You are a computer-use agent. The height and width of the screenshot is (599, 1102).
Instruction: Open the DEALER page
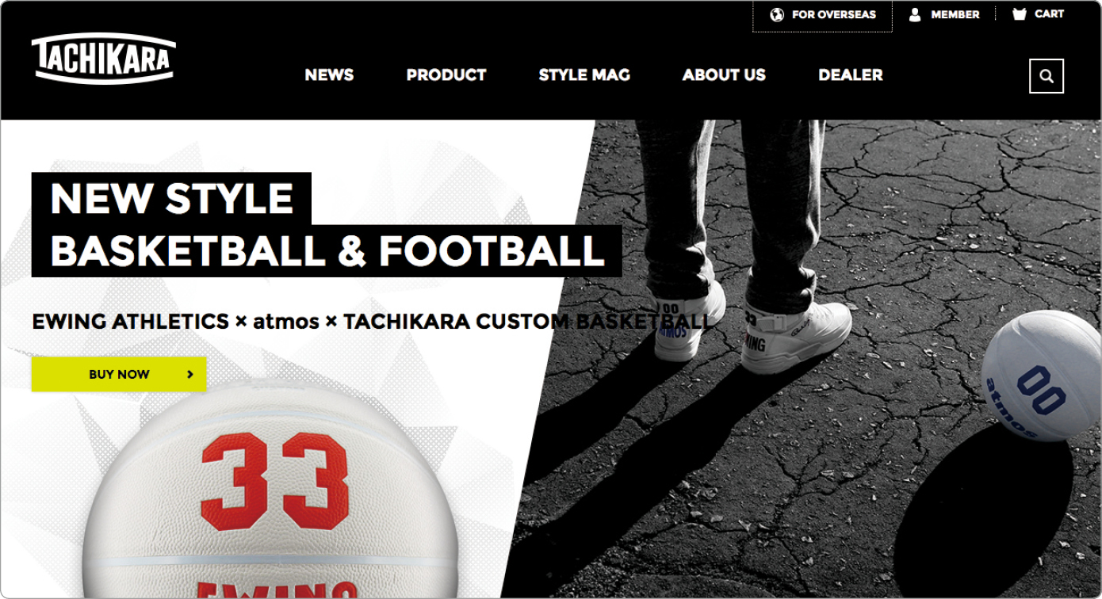point(851,74)
